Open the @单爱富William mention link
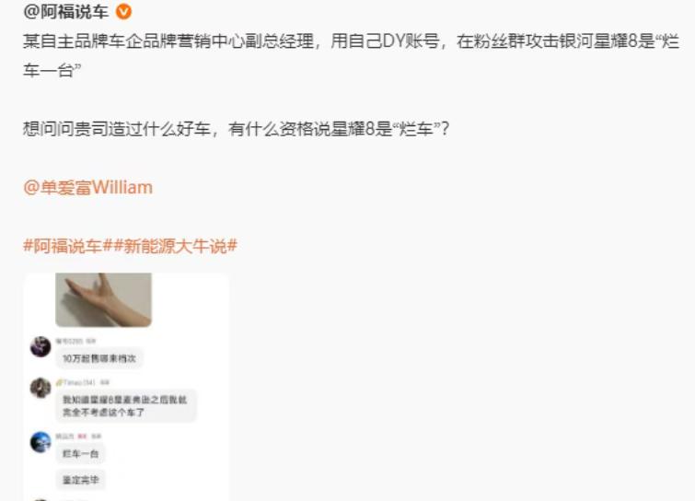This screenshot has width=695, height=501. coord(87,188)
